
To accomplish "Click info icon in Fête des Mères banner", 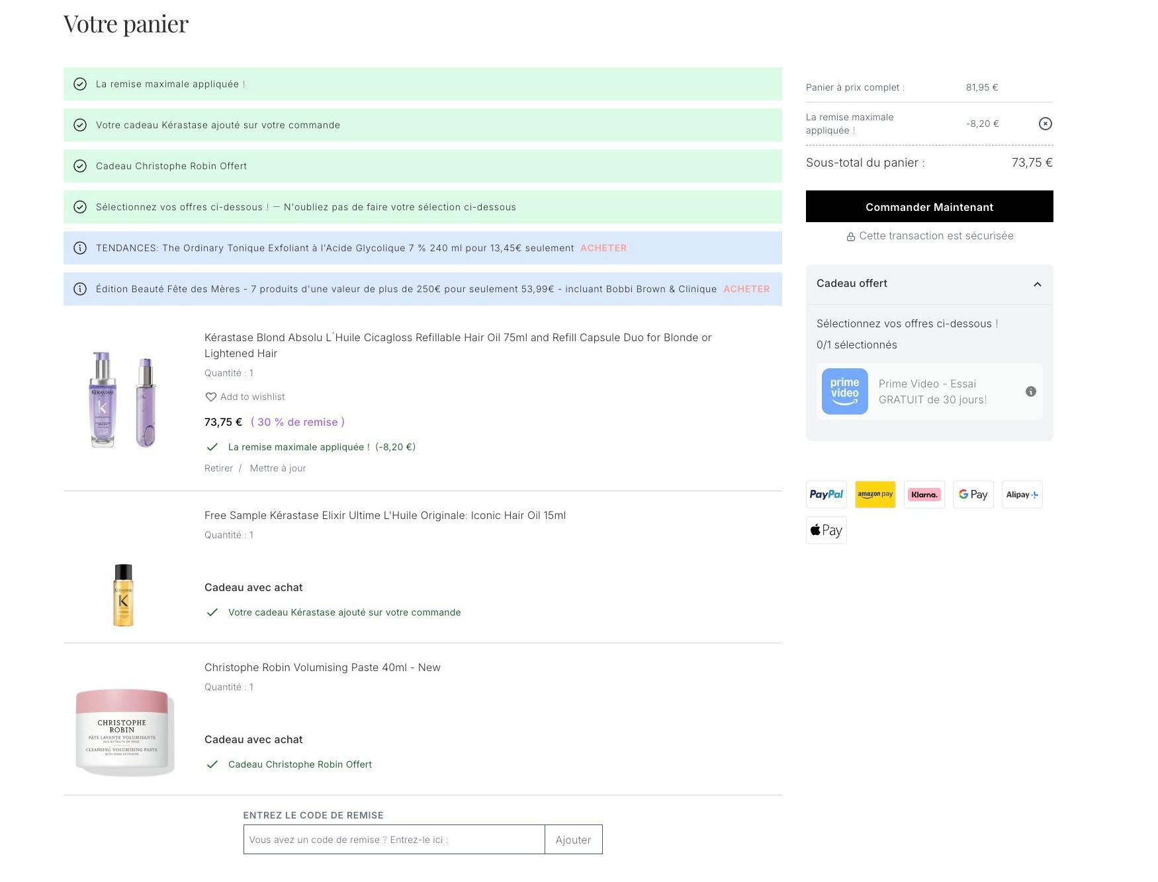I will tap(80, 289).
